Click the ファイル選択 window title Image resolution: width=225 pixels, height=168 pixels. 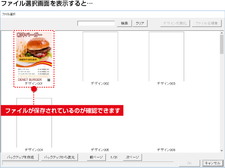(x=9, y=14)
